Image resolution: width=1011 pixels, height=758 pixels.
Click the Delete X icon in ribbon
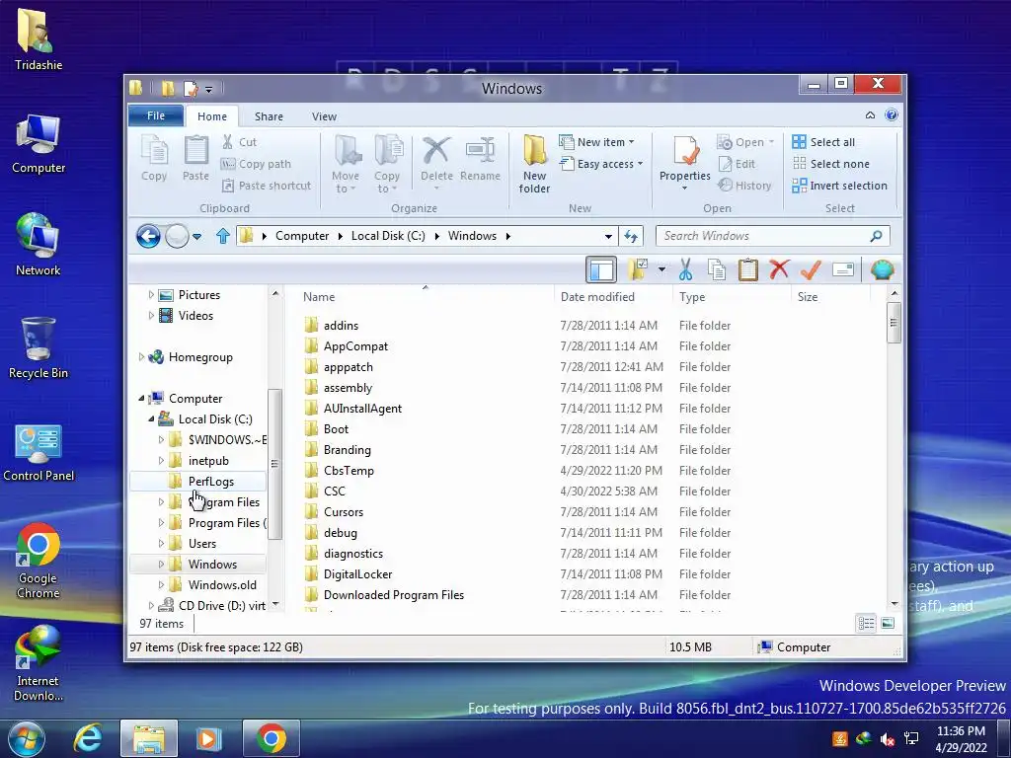tap(436, 151)
